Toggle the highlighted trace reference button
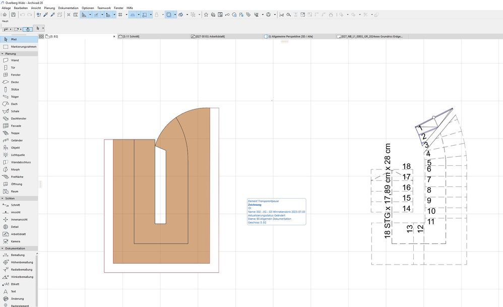 [169, 15]
